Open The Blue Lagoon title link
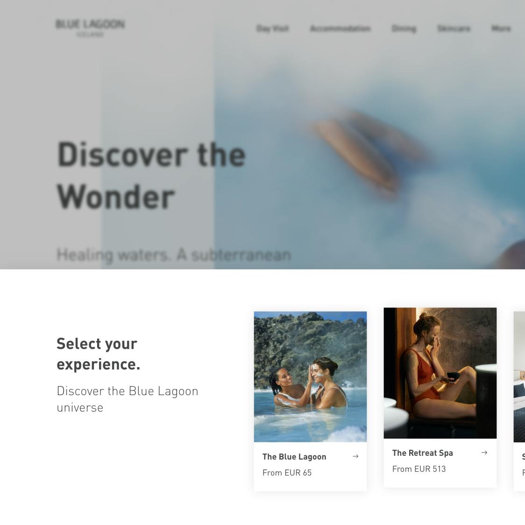This screenshot has width=525, height=525. [x=294, y=457]
